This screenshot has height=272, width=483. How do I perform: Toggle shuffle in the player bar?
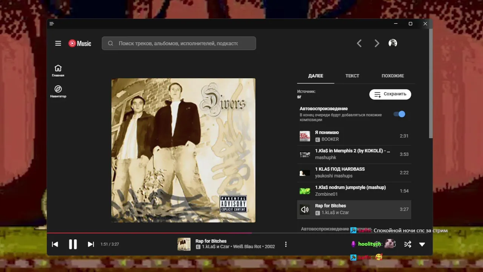pos(408,244)
